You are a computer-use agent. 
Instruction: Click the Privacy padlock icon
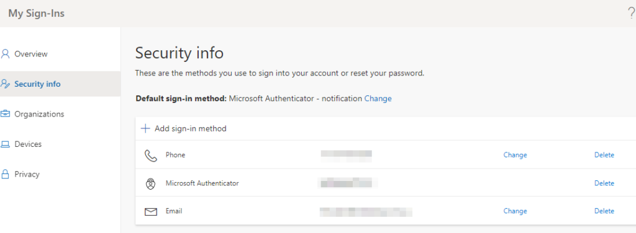5,174
